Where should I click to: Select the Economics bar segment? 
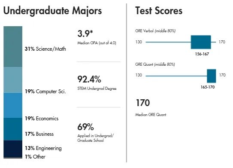click(13, 105)
